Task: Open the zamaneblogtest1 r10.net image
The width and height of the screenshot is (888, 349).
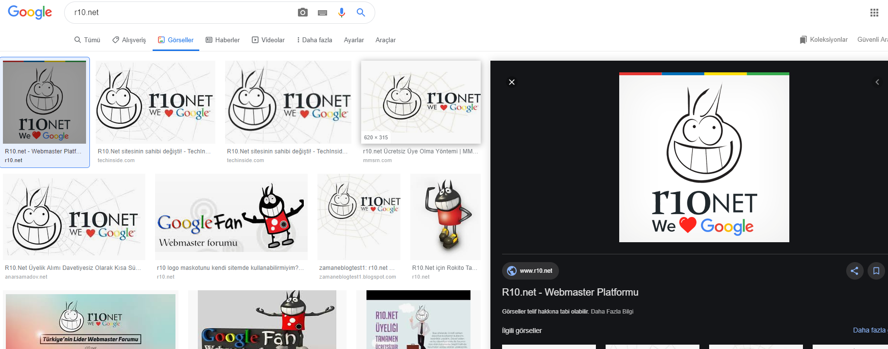Action: pos(359,217)
